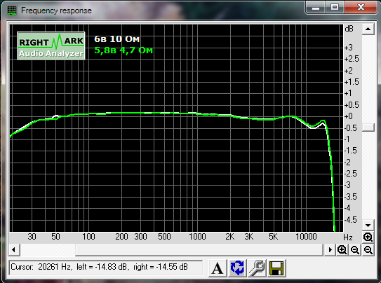Click the green legend label '5,8в 4,7 Ом'
The width and height of the screenshot is (381, 283).
(x=123, y=50)
